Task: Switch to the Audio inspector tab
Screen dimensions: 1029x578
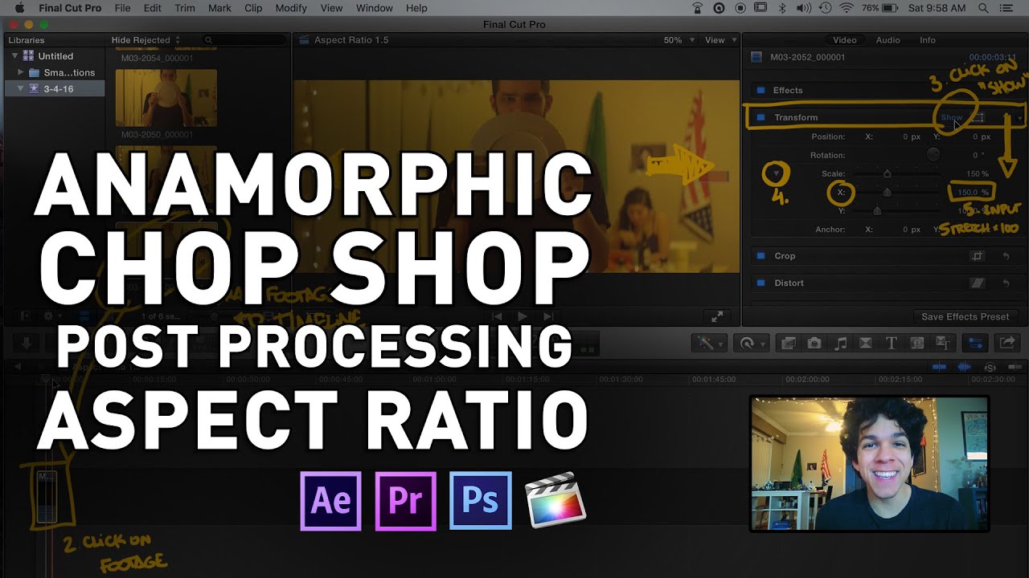Action: pos(888,40)
